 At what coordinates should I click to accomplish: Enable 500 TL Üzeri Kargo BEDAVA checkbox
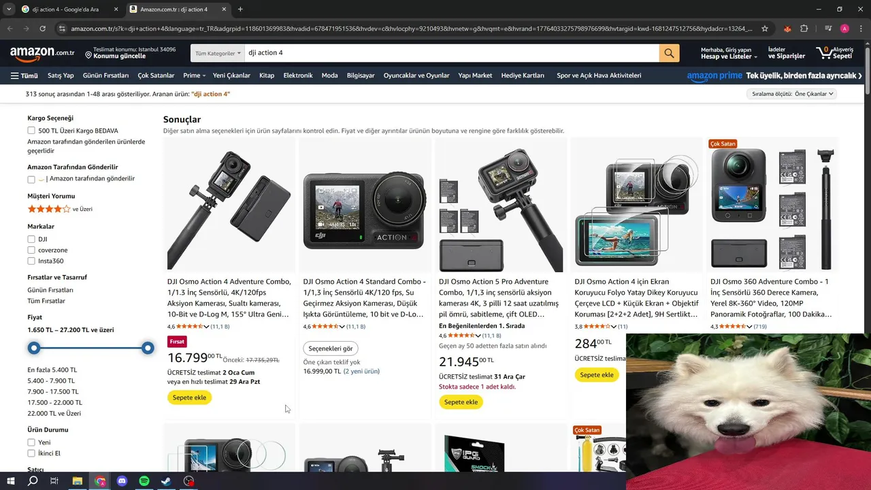tap(31, 131)
